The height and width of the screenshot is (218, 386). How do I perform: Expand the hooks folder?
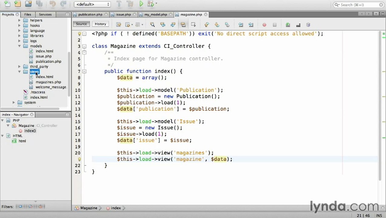coord(19,25)
